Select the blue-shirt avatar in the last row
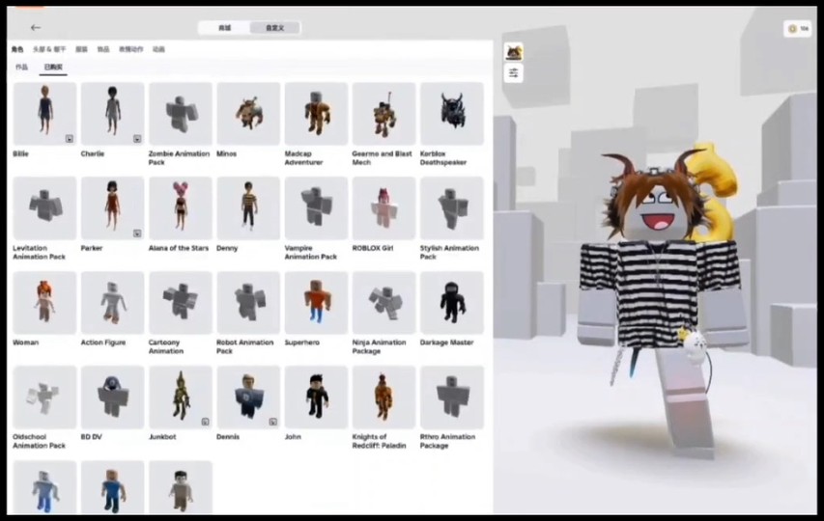Viewport: 824px width, 521px height. 112,487
